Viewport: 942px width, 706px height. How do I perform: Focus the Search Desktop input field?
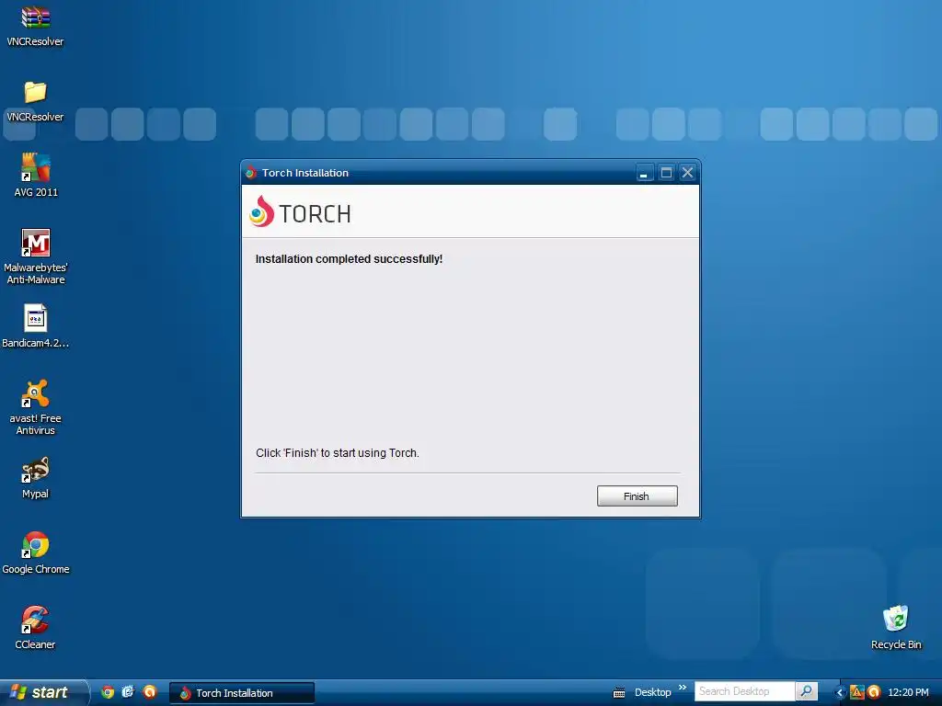744,691
